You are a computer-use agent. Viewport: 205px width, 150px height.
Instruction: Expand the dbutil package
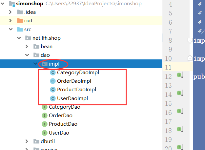pyautogui.click(x=27, y=141)
